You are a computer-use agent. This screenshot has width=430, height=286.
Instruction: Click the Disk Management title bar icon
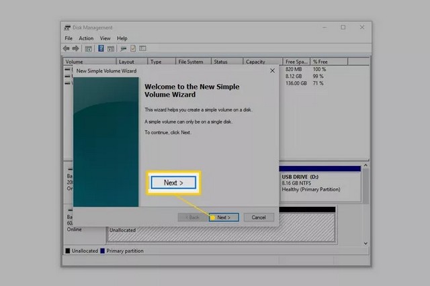(x=67, y=28)
